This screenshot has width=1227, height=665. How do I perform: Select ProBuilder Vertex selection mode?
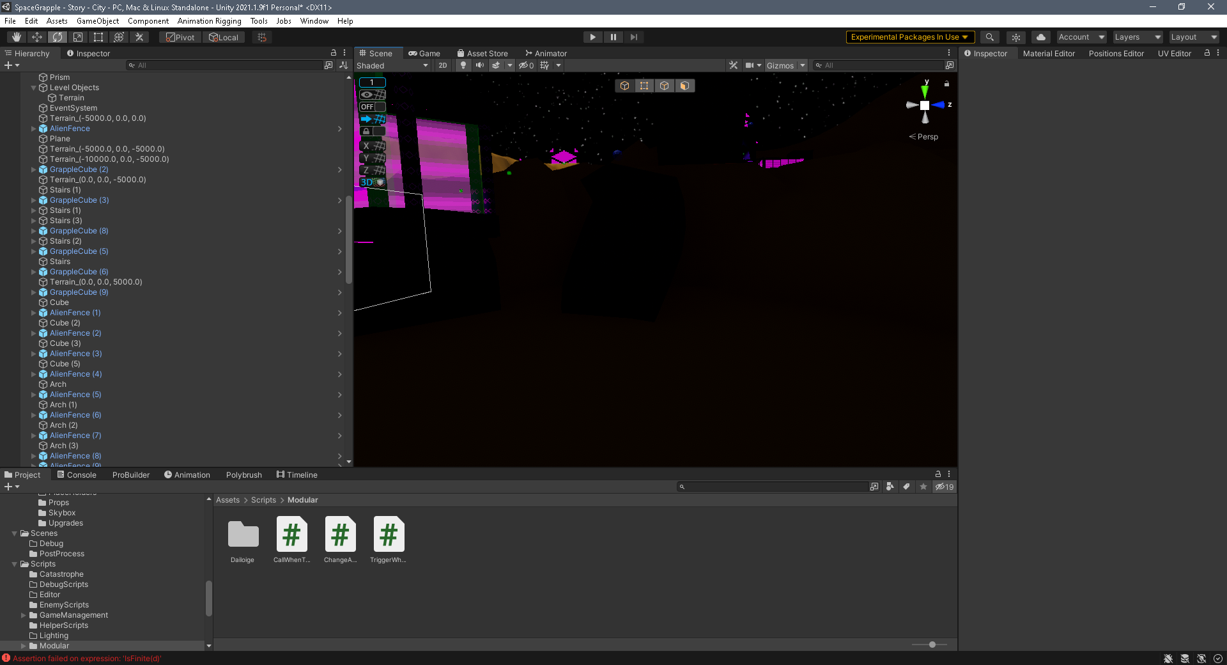644,86
